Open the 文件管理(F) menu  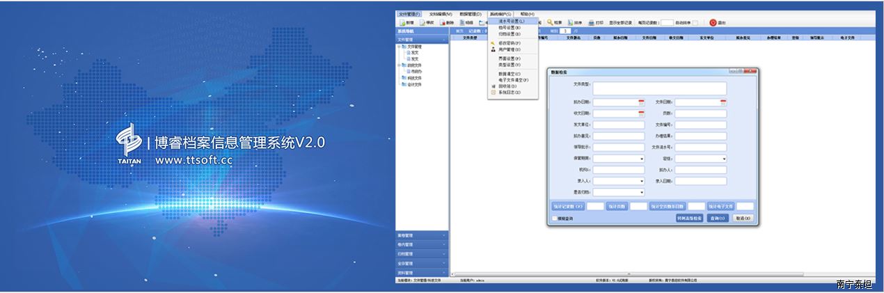(x=409, y=14)
